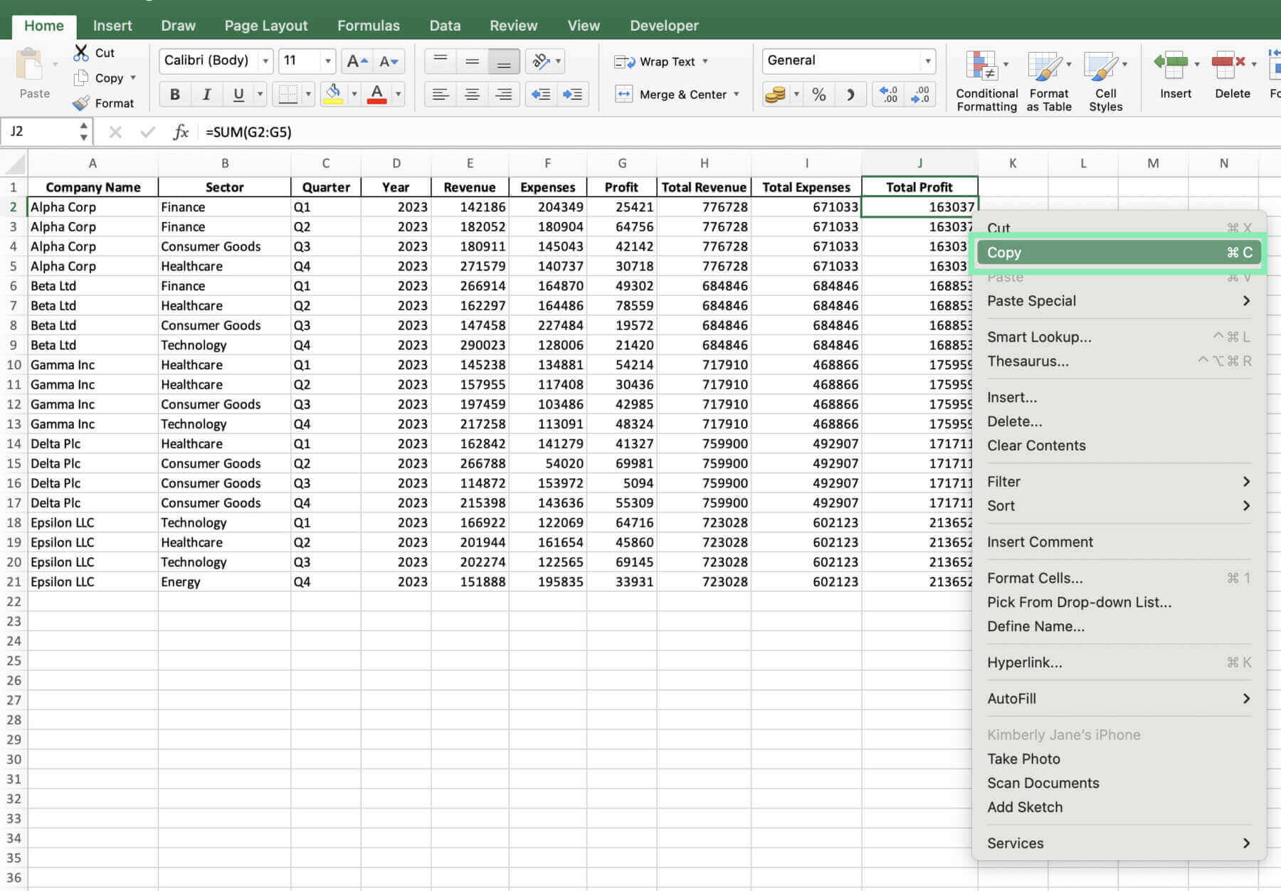1281x891 pixels.
Task: Click the select-all corner triangle
Action: click(14, 163)
